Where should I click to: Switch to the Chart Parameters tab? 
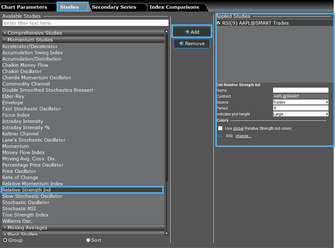coord(24,7)
